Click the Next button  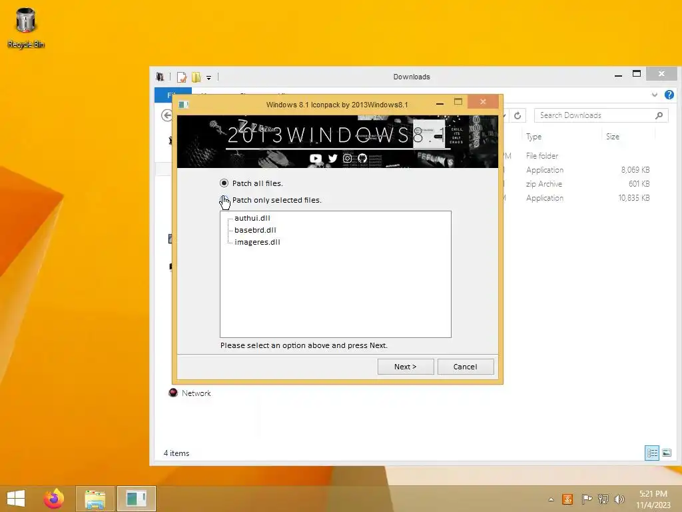(x=406, y=367)
